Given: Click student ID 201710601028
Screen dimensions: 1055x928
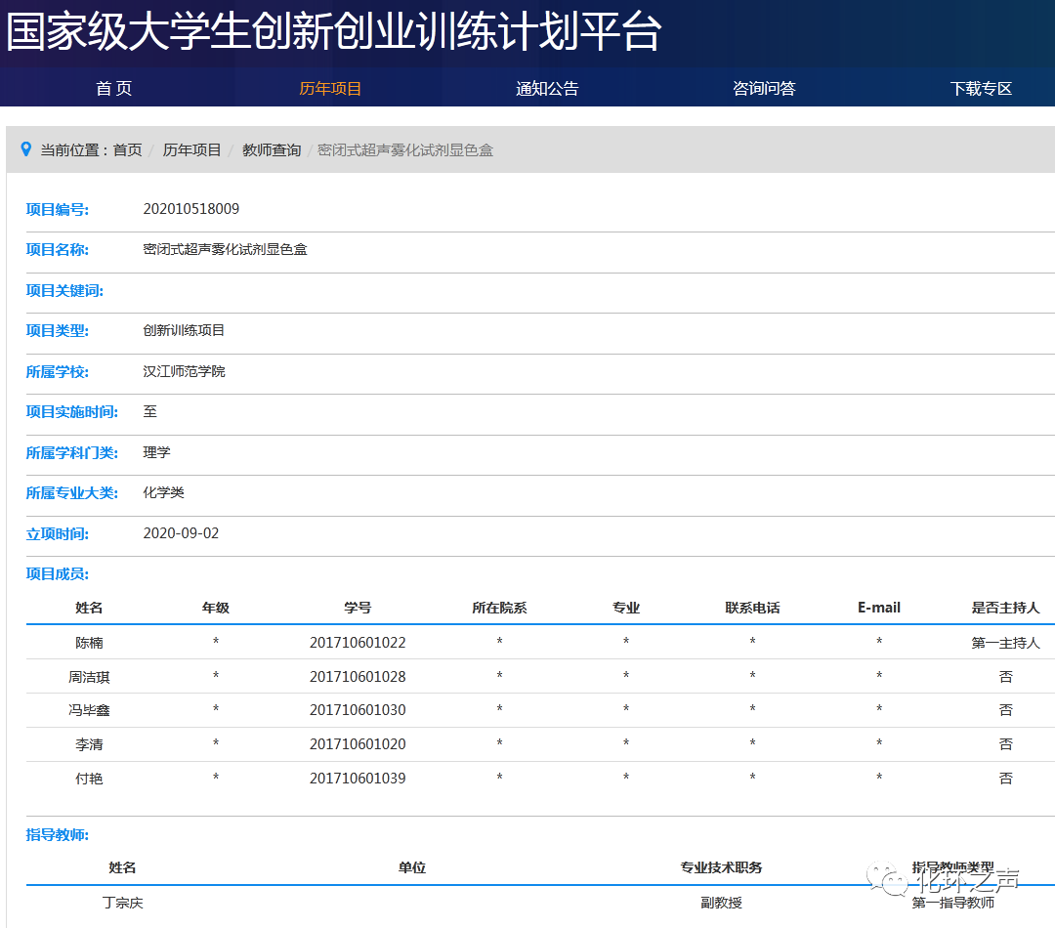Looking at the screenshot, I should [358, 677].
